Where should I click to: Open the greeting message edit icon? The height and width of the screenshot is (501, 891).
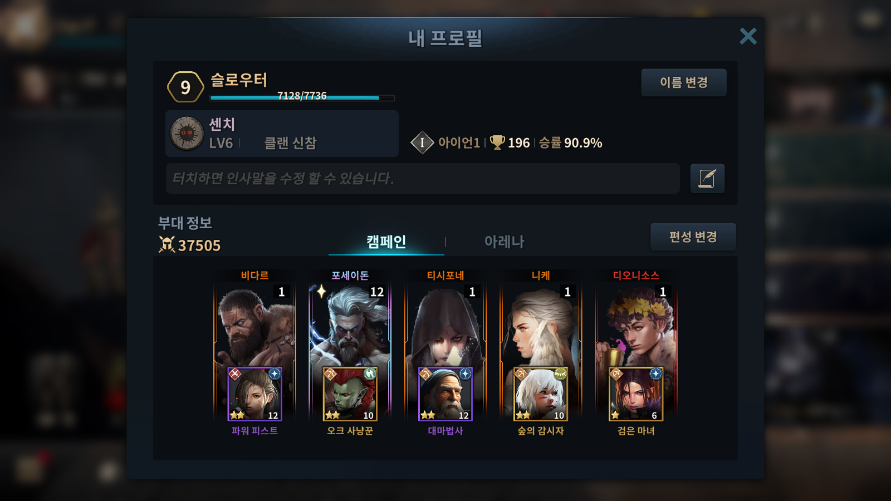pyautogui.click(x=707, y=179)
